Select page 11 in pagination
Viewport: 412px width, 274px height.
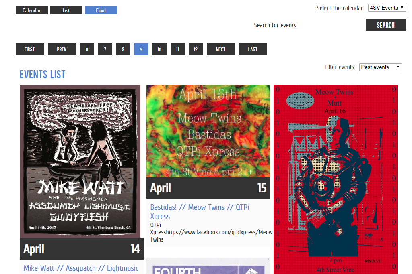pyautogui.click(x=177, y=49)
